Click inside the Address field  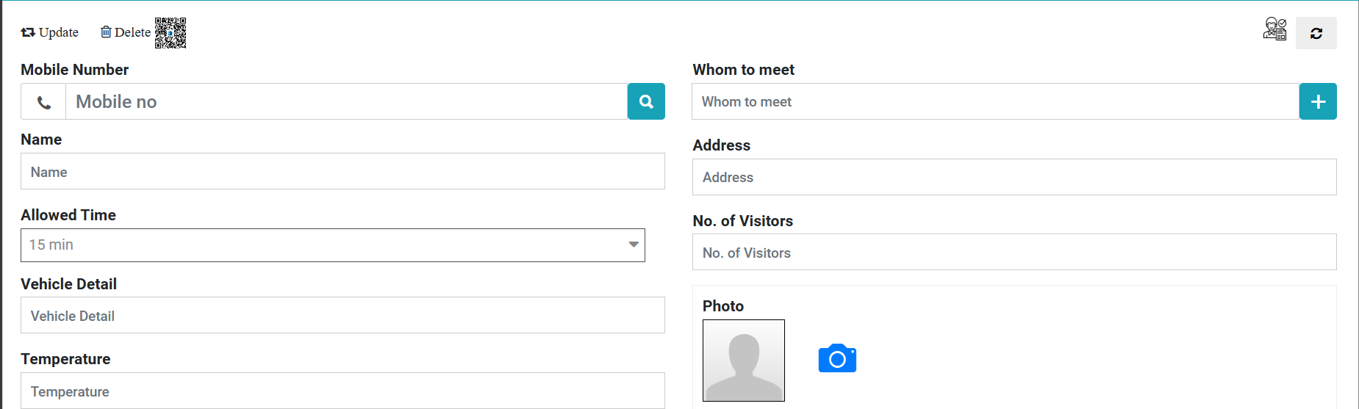[1014, 178]
